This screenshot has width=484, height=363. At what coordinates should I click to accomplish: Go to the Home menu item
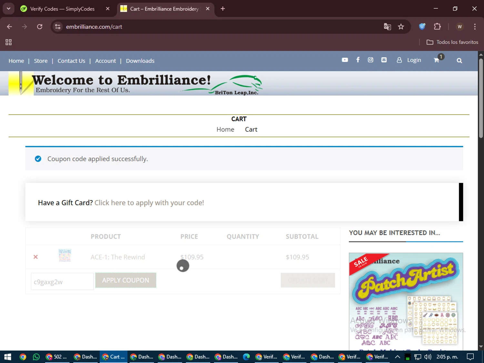click(16, 61)
